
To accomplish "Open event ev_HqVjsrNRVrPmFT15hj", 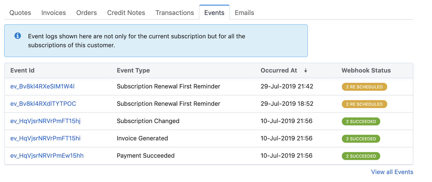I will tap(45, 121).
